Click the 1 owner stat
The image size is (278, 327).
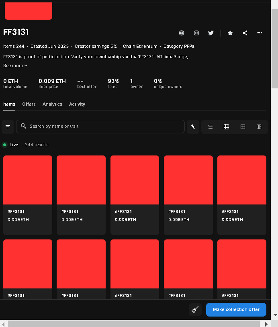coord(137,84)
